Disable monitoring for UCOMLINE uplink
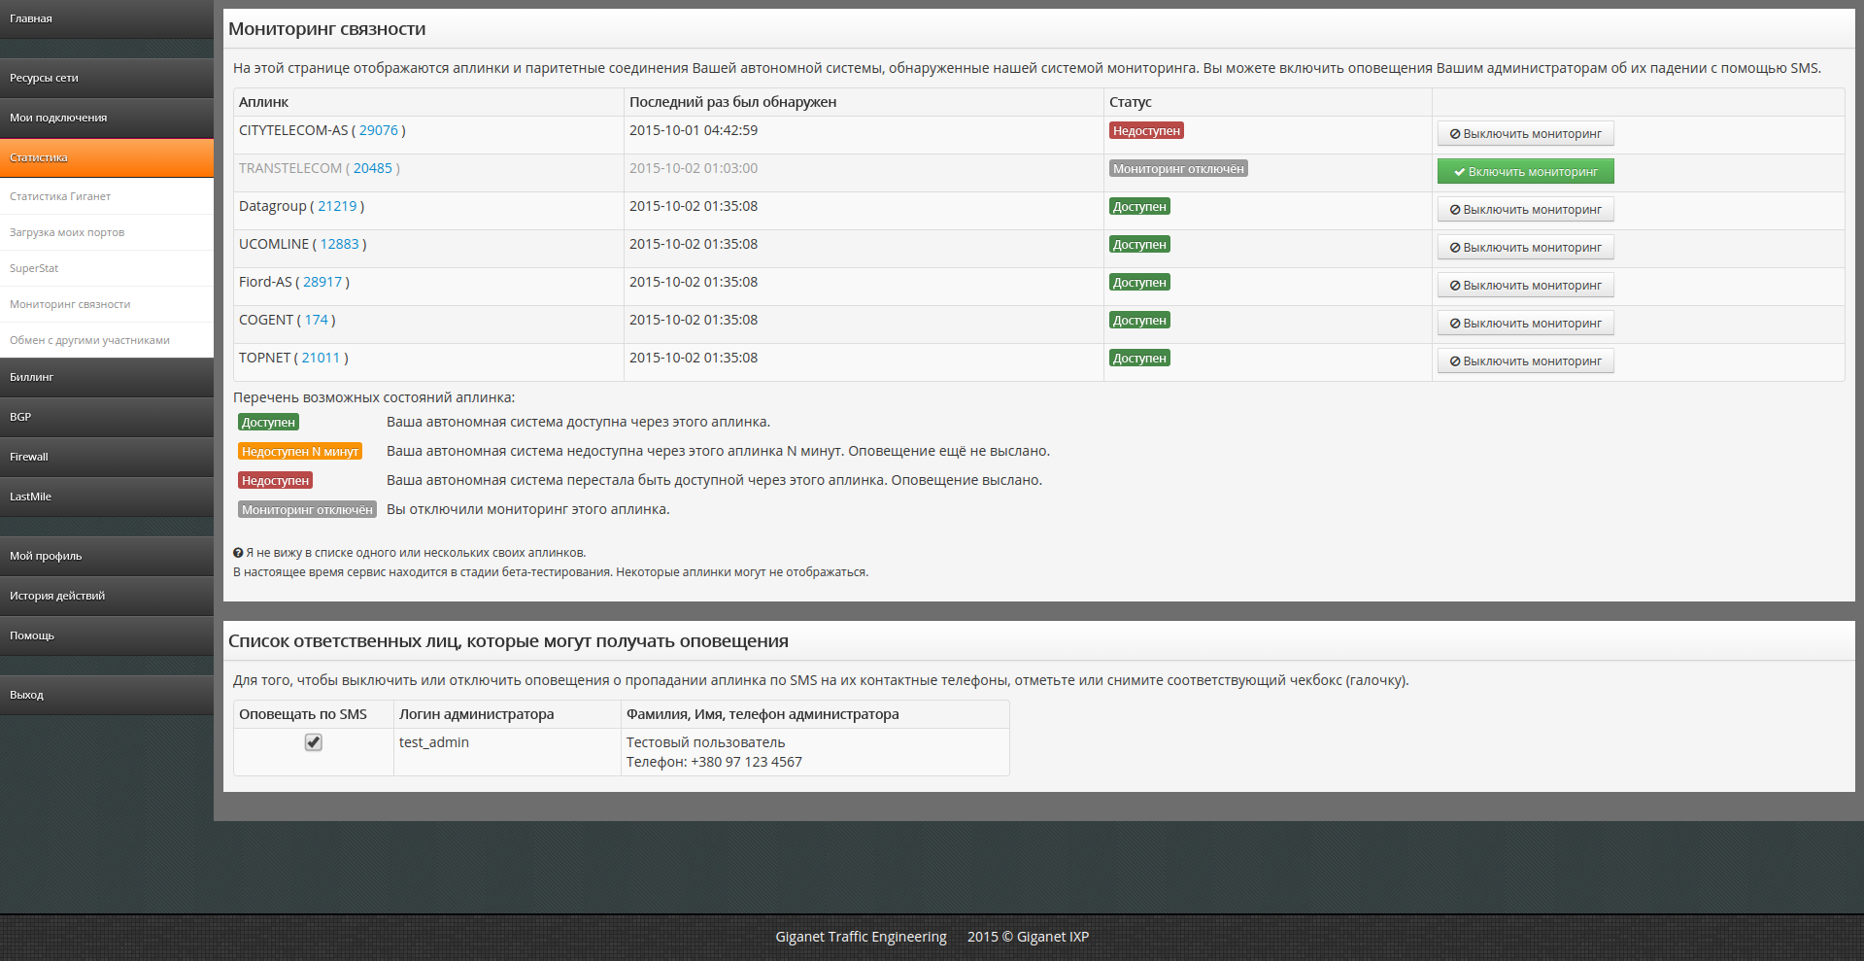 click(x=1525, y=248)
